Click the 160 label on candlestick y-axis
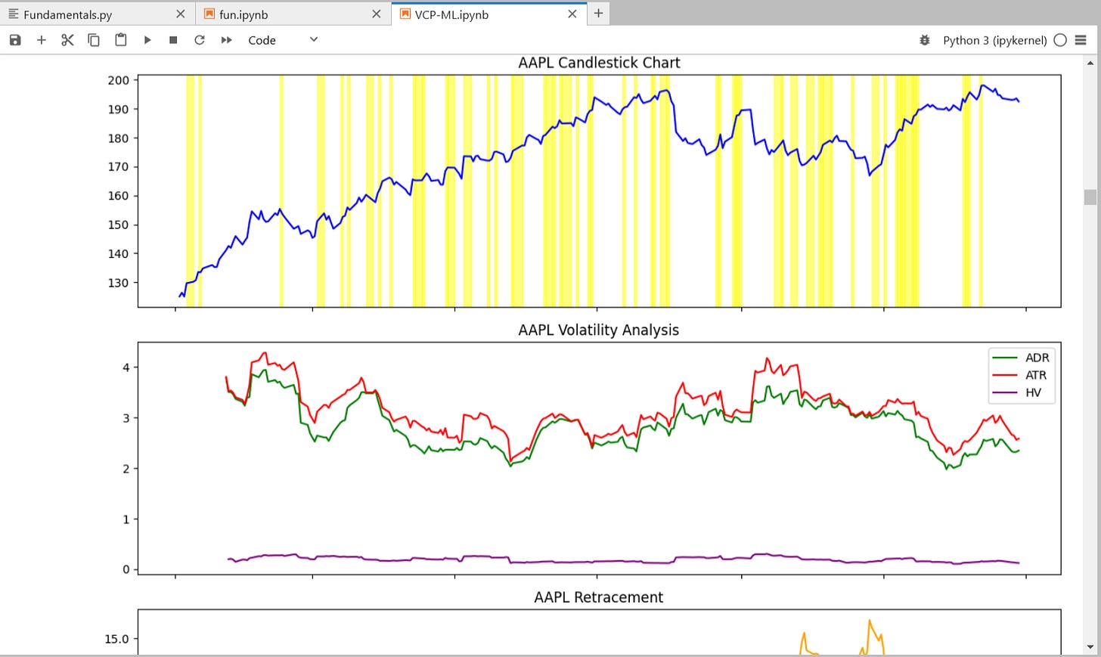The height and width of the screenshot is (657, 1101). click(118, 196)
